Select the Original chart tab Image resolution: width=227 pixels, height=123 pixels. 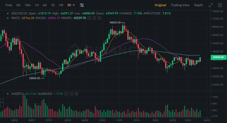point(161,5)
